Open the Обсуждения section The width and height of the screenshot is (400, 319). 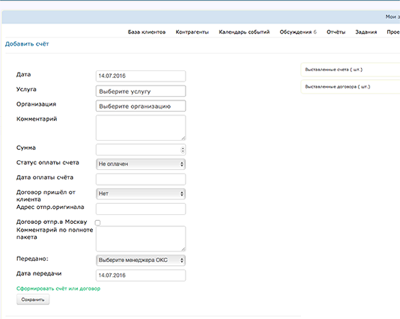point(298,32)
